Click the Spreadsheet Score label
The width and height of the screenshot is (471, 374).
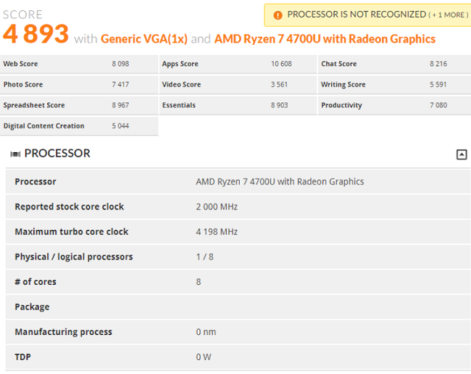[34, 105]
